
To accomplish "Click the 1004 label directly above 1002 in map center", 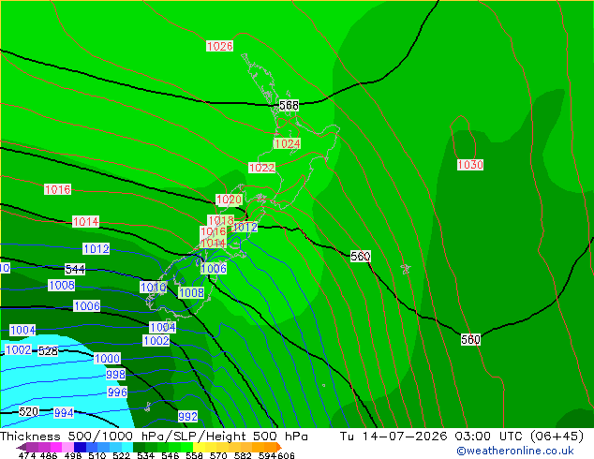I will click(163, 327).
